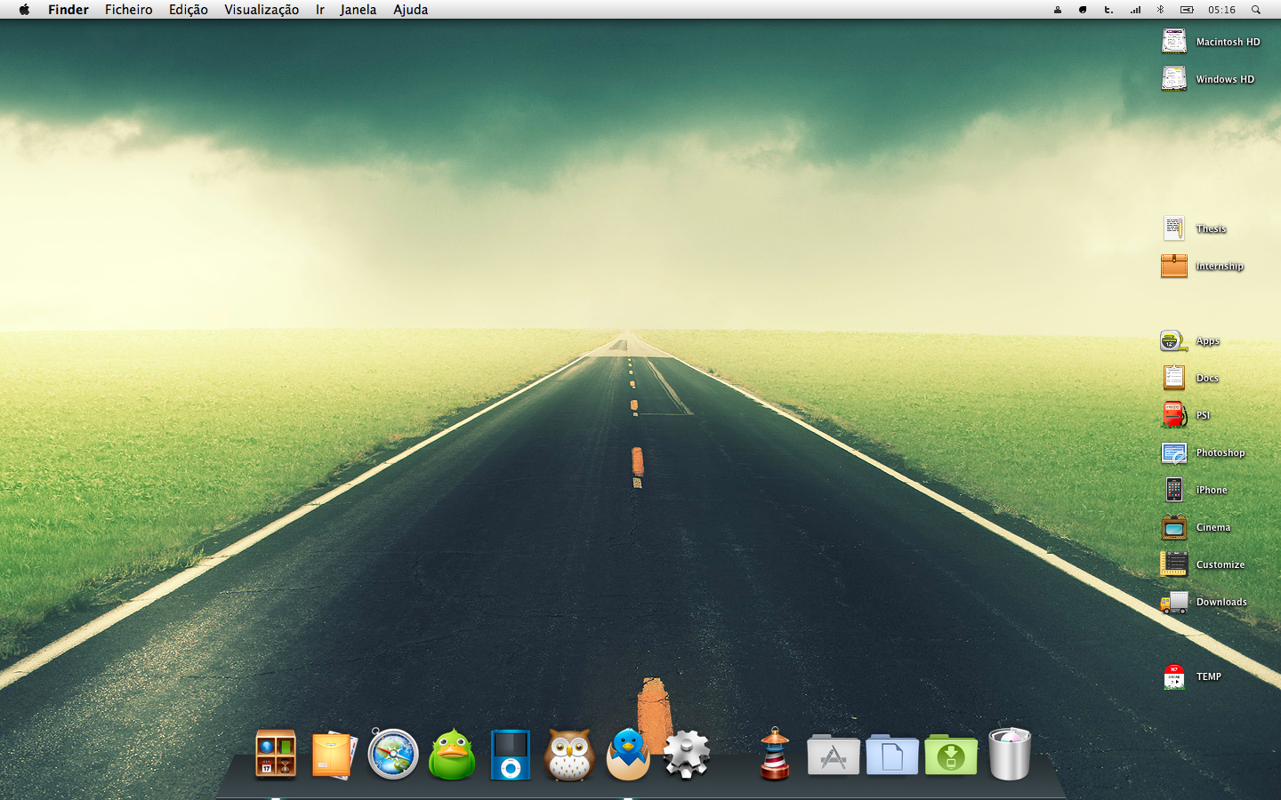The image size is (1281, 800).
Task: Select the iPhone desktop icon
Action: click(1174, 490)
